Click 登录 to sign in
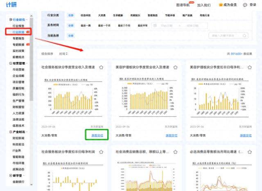Screen dimensions: 262x191 click(x=253, y=5)
